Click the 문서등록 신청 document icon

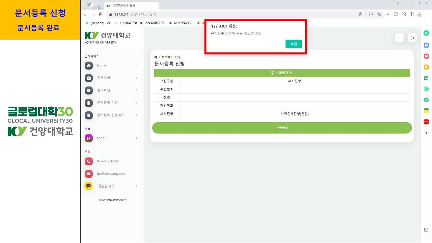[88, 103]
